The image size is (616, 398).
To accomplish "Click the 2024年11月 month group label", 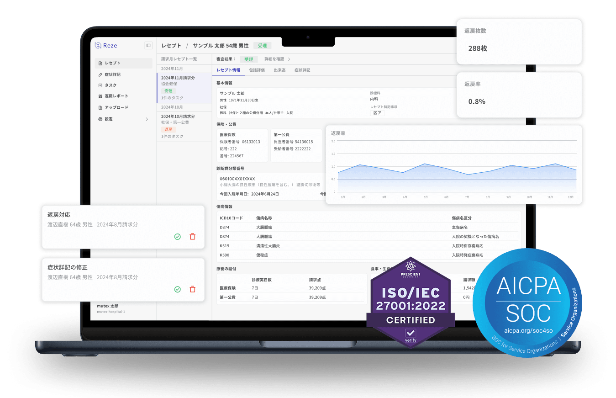I will click(x=171, y=69).
